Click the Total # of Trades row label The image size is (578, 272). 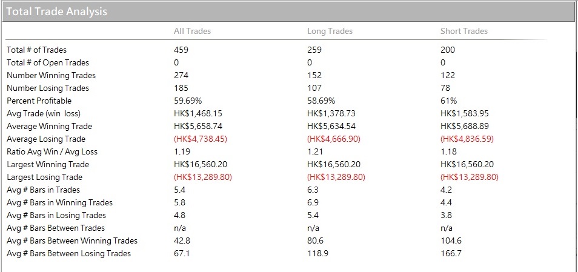click(36, 50)
